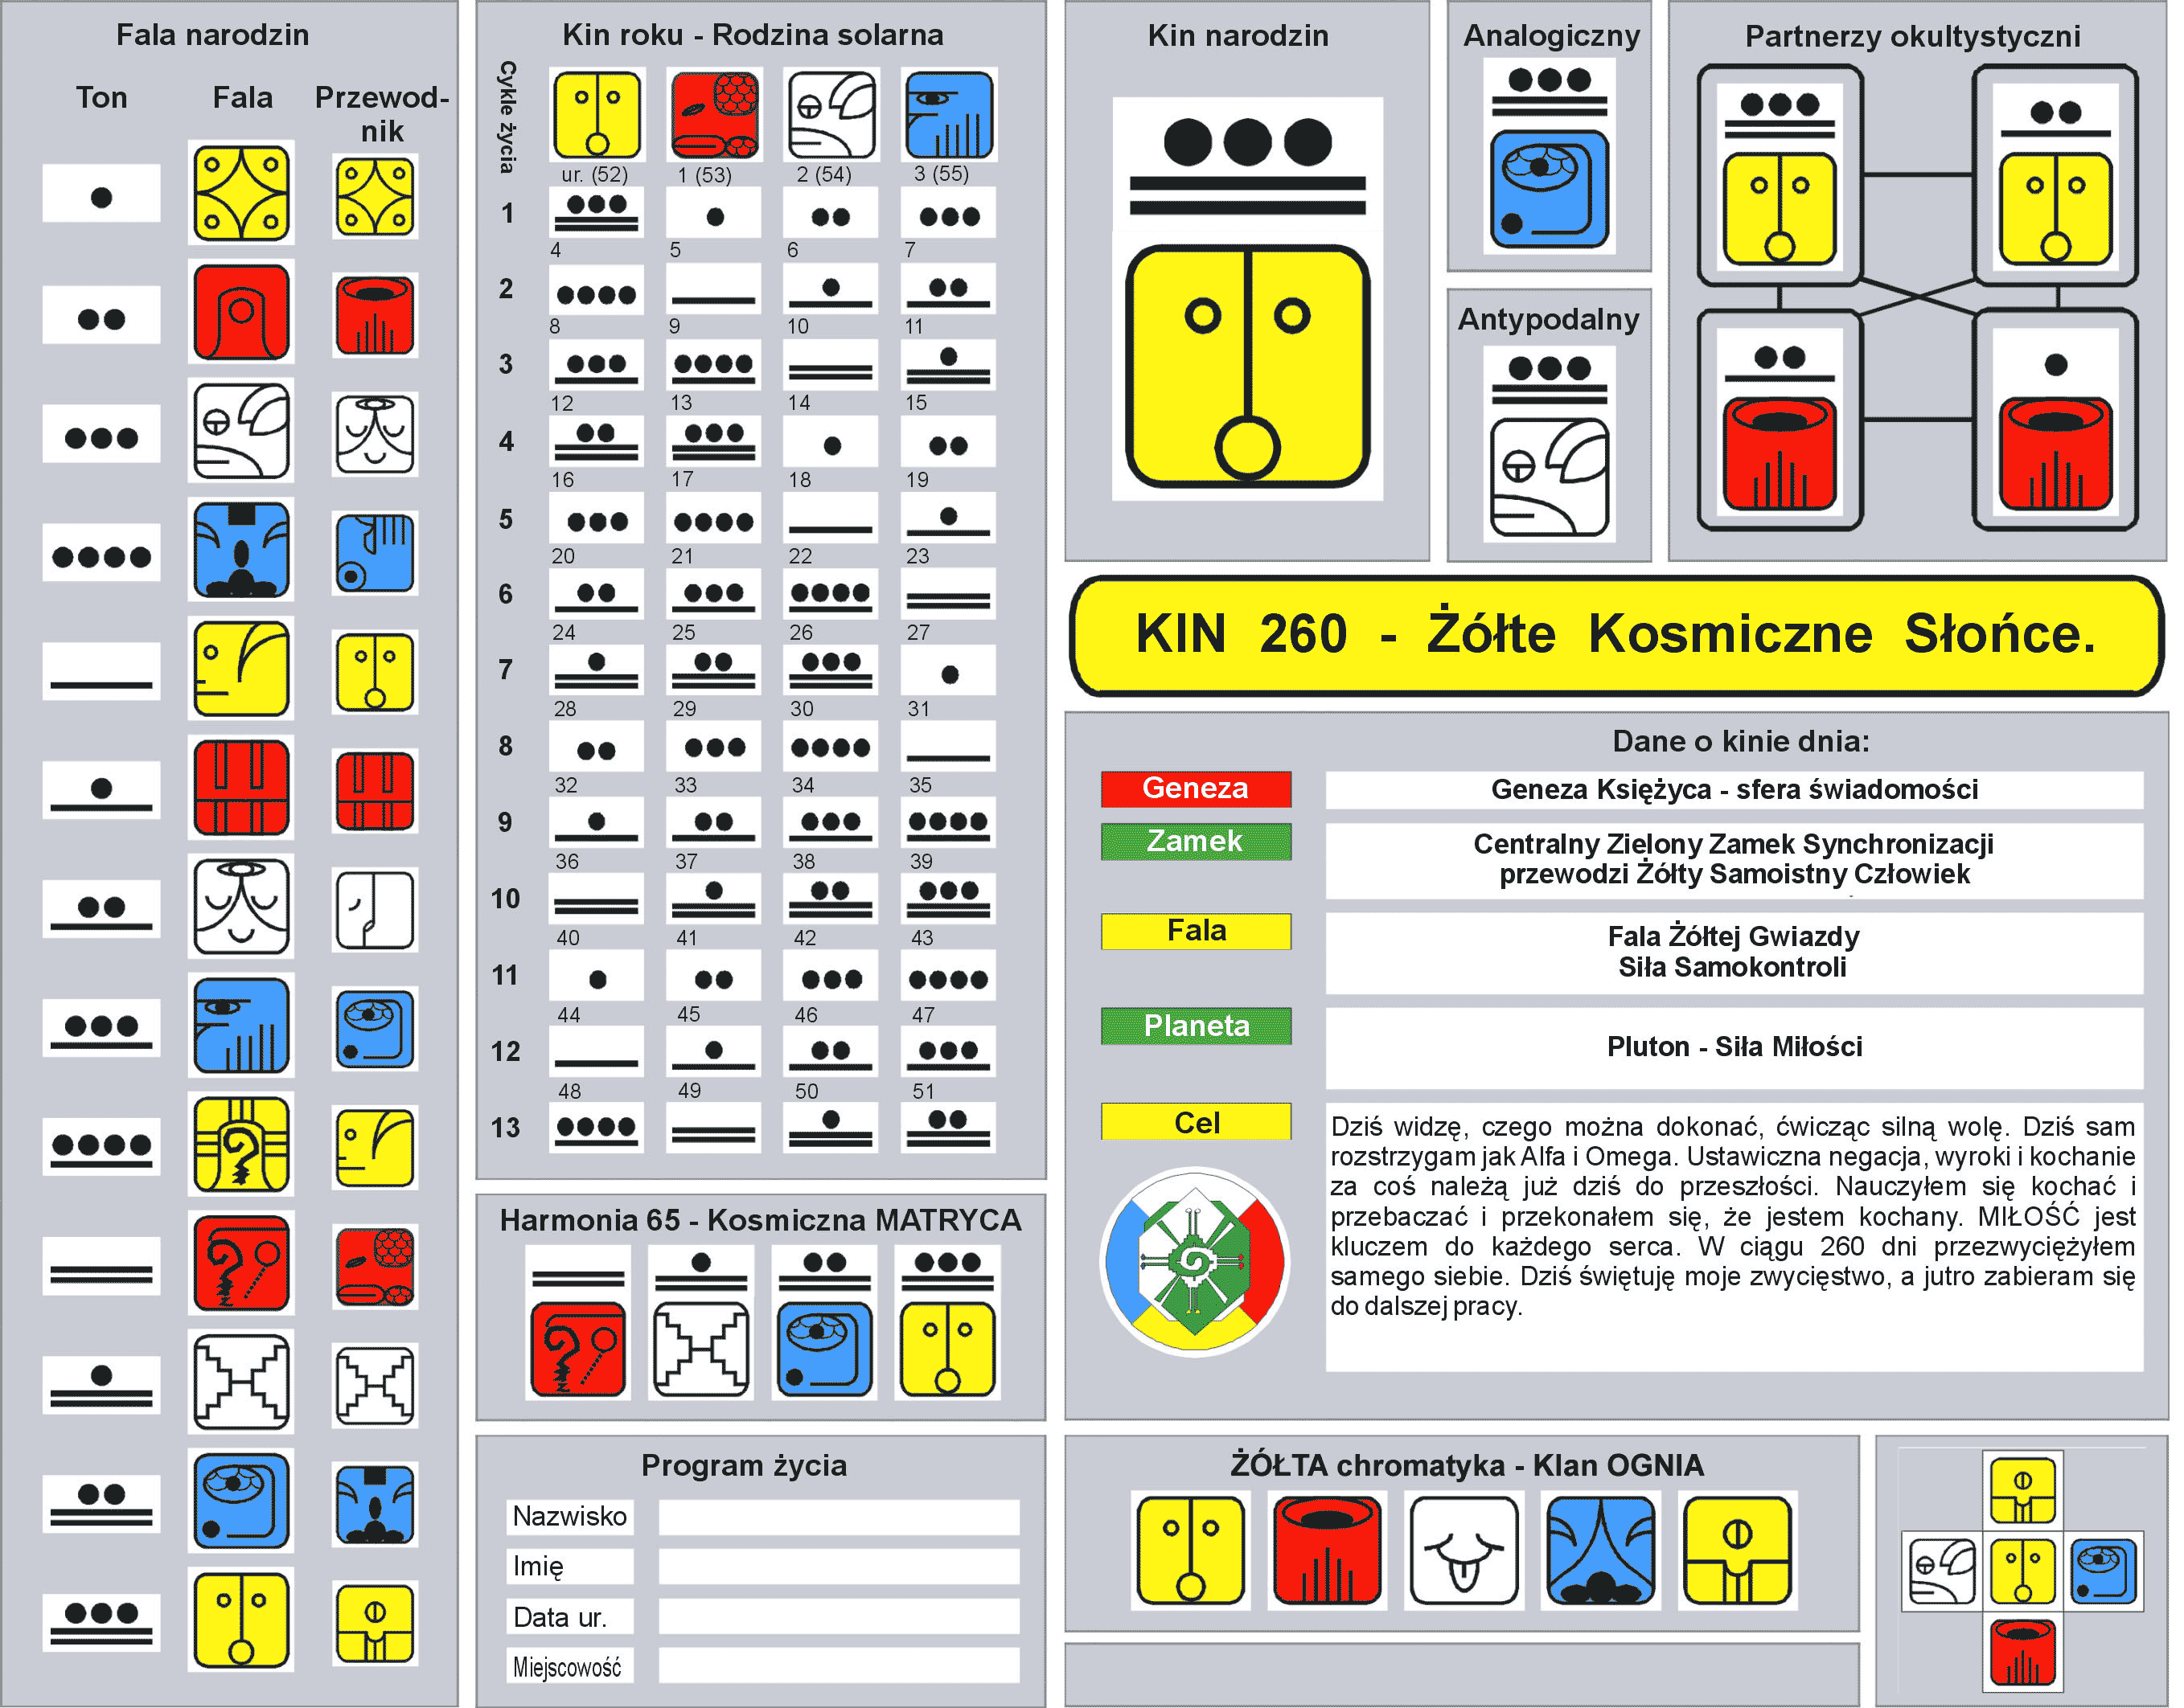Click the Blue Eagle glyph in Fala column

243,1027
